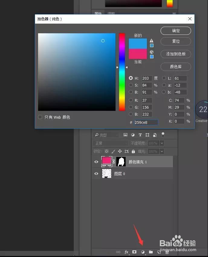
Task: Select the S saturation radio button
Action: coord(131,85)
